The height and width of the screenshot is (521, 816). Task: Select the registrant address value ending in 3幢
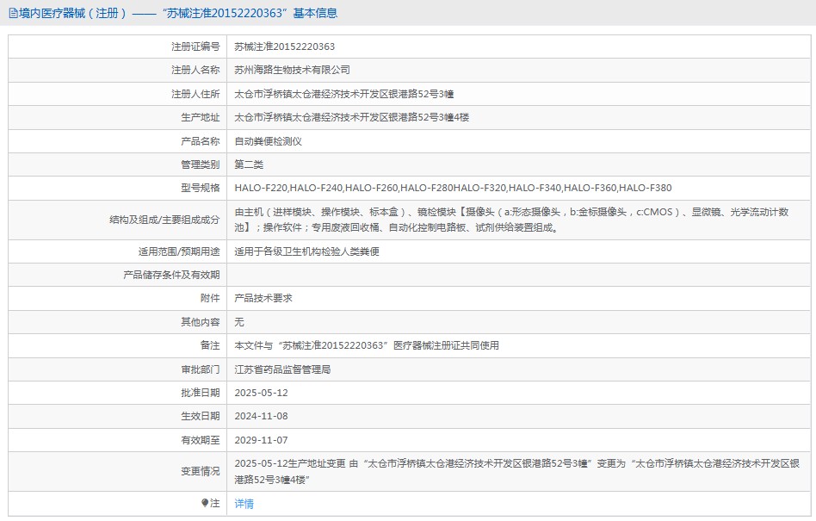344,94
